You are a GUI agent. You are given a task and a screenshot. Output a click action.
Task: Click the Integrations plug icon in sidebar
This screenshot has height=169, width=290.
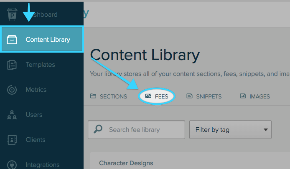click(12, 164)
